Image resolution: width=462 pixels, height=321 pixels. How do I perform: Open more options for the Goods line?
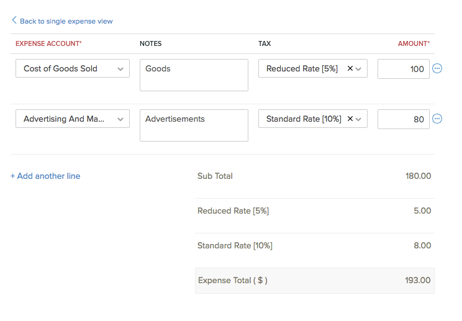click(437, 69)
